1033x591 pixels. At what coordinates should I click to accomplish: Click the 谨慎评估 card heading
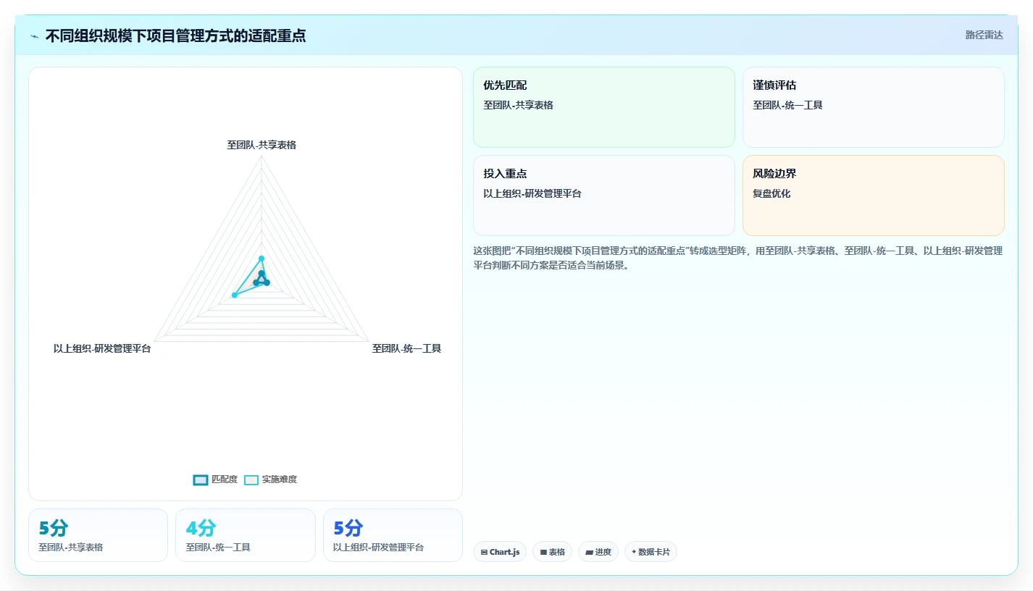[774, 85]
